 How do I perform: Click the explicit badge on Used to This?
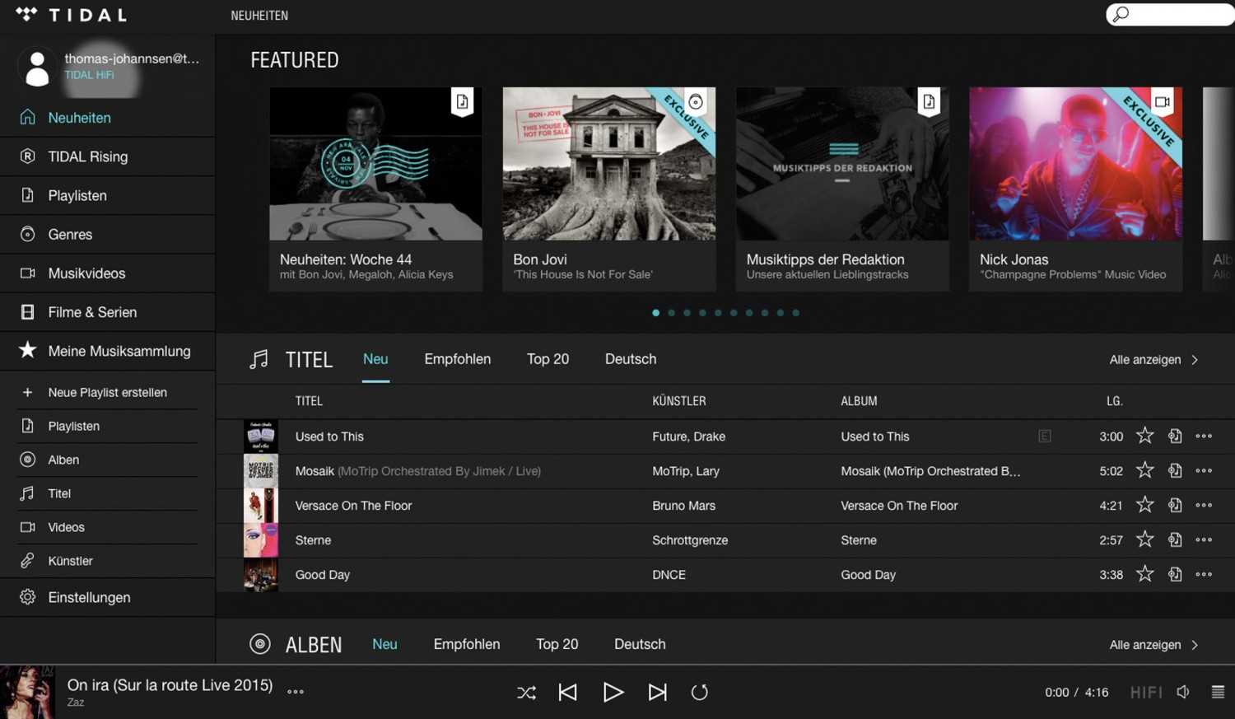point(1044,437)
